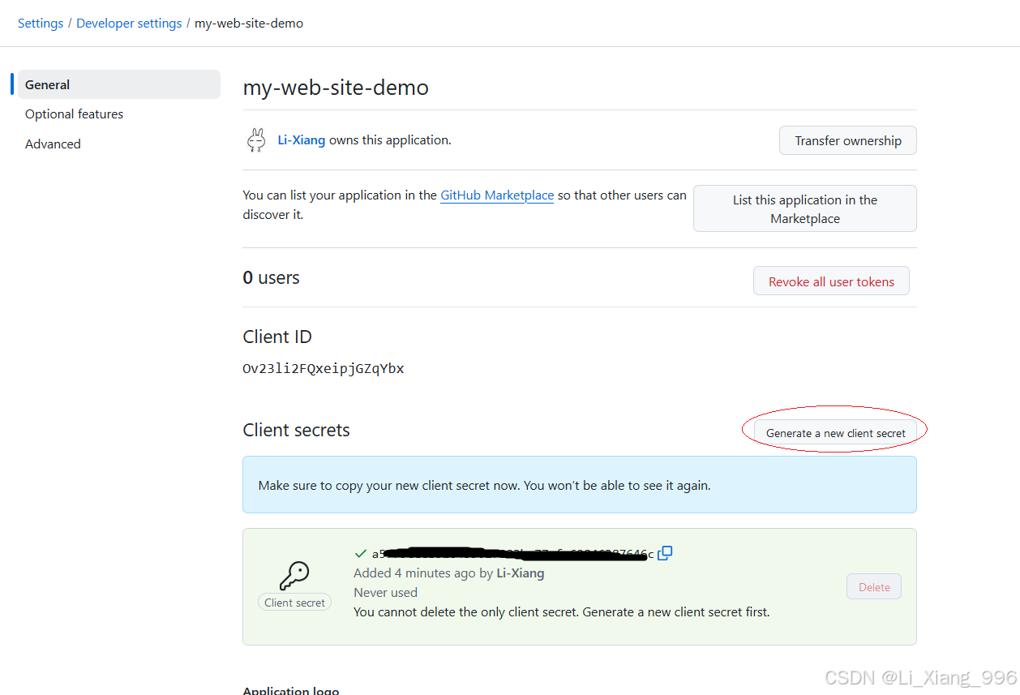The width and height of the screenshot is (1020, 695).
Task: Select the General sidebar tab
Action: pos(119,84)
